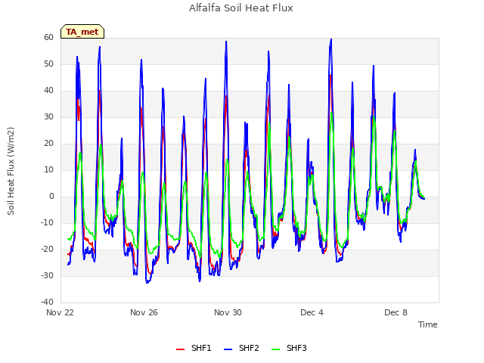Screen dimensions: 484x363
Task: Click the 40 y-axis tick label
Action: (x=48, y=91)
